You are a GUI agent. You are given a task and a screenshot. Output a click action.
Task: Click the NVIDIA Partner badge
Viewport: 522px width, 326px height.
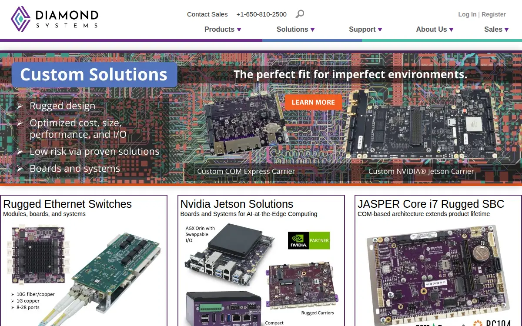pos(309,240)
